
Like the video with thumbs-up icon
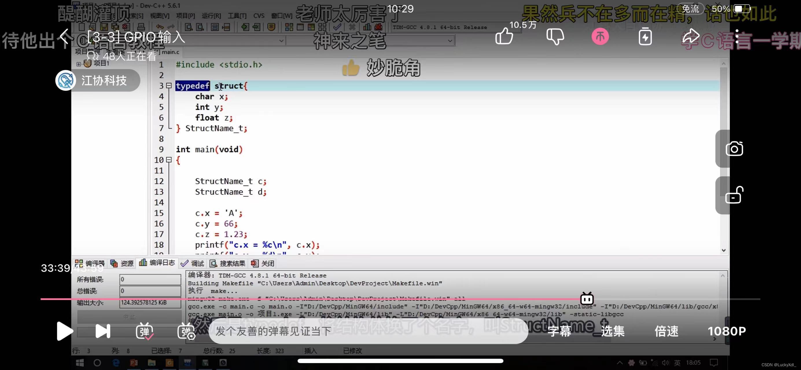tap(504, 36)
